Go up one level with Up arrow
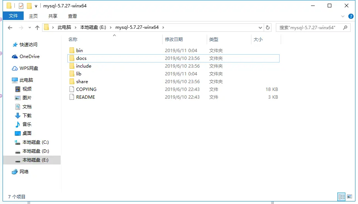Viewport: 358px width, 204px height. coord(37,28)
